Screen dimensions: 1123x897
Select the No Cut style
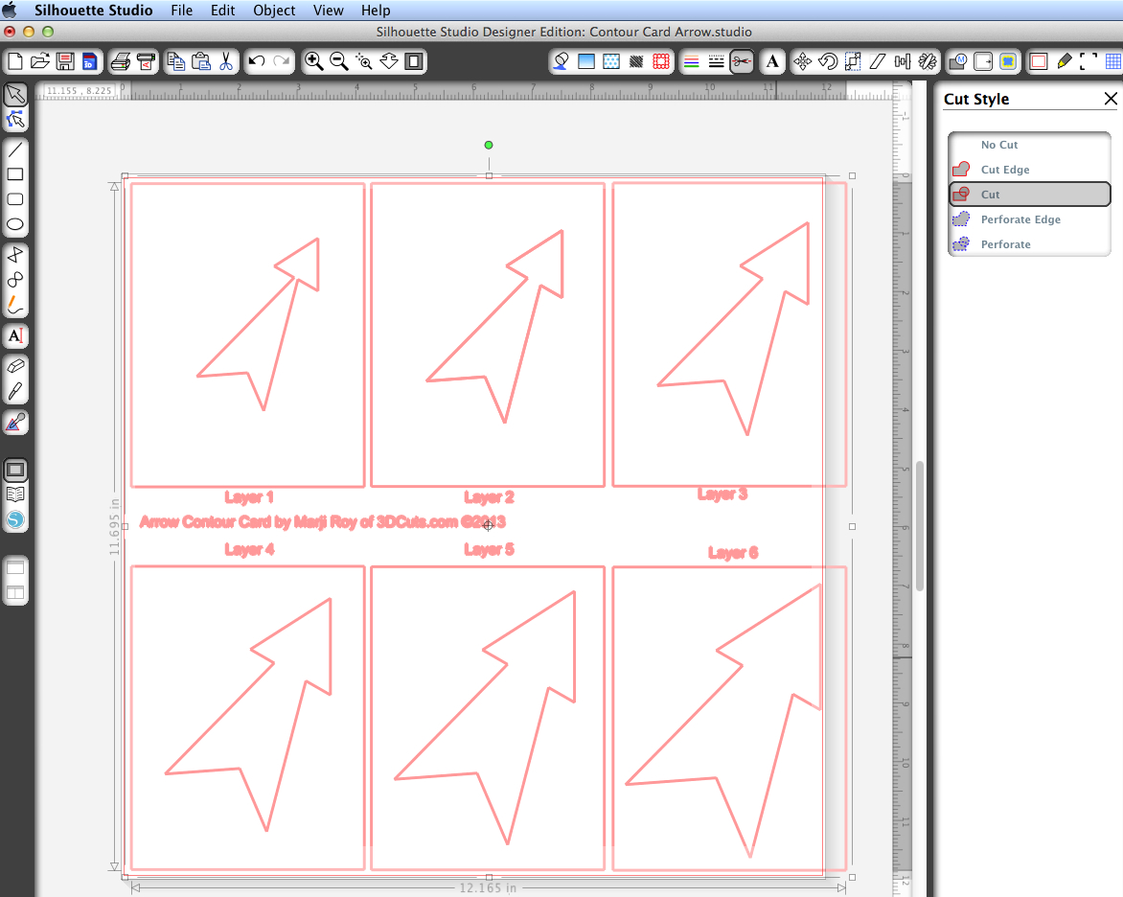[x=1030, y=145]
